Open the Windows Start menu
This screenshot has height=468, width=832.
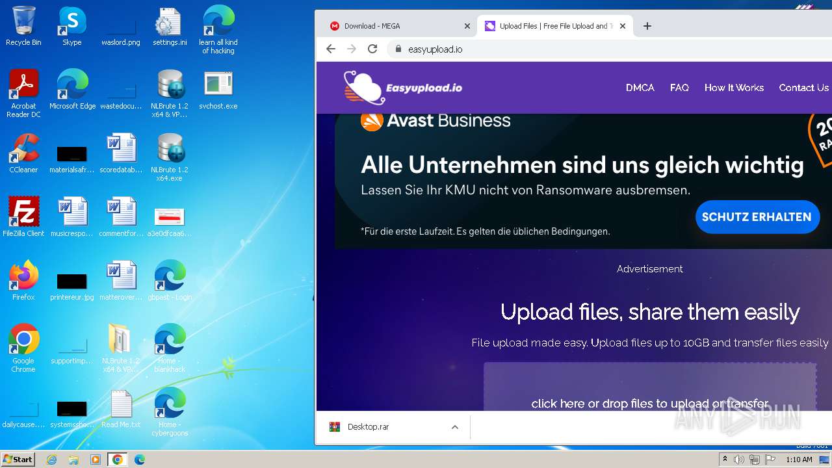point(18,460)
